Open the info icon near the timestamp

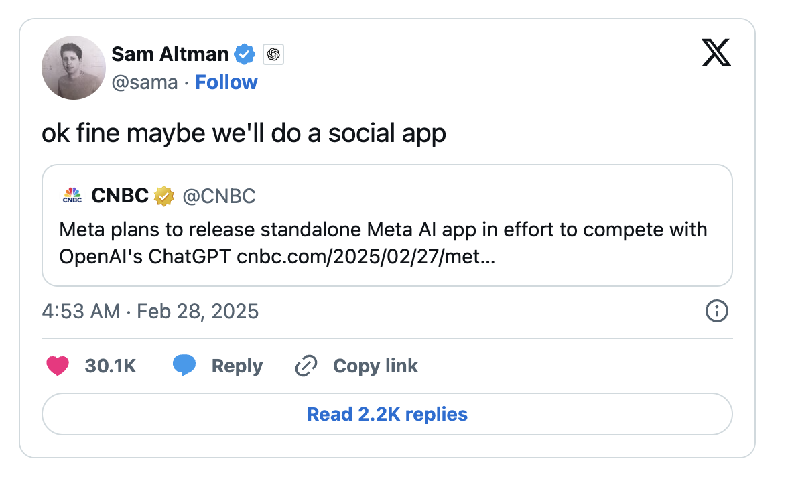(716, 312)
